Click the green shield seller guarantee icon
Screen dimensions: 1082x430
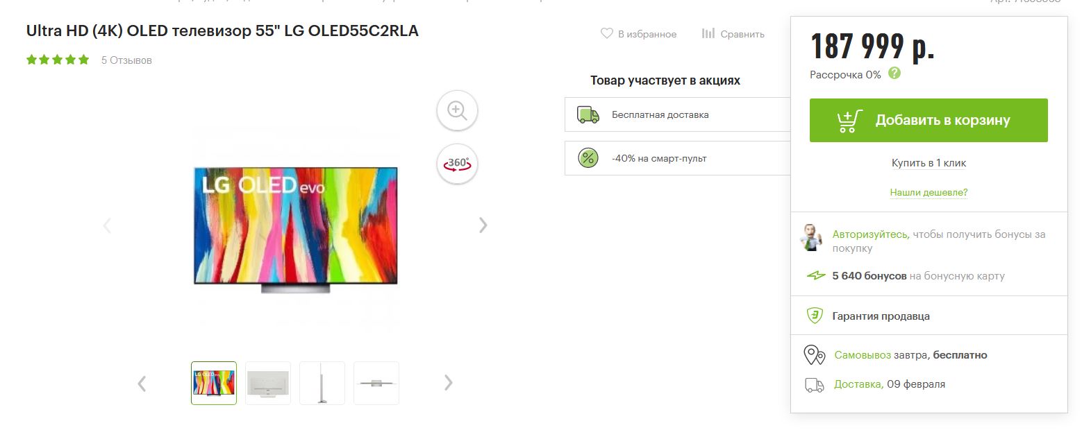pyautogui.click(x=815, y=316)
